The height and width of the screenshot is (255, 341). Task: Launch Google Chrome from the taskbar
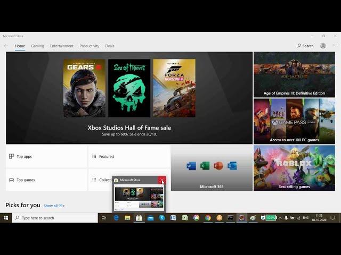click(208, 218)
